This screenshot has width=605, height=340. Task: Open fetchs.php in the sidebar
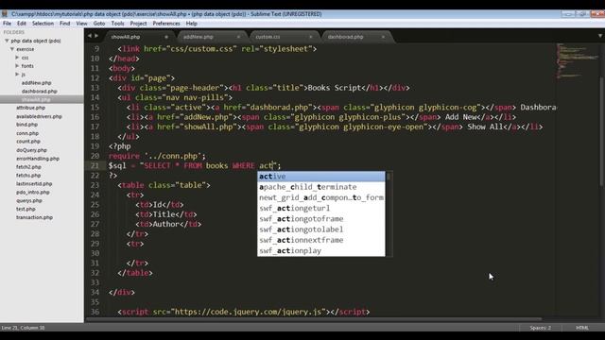point(28,176)
